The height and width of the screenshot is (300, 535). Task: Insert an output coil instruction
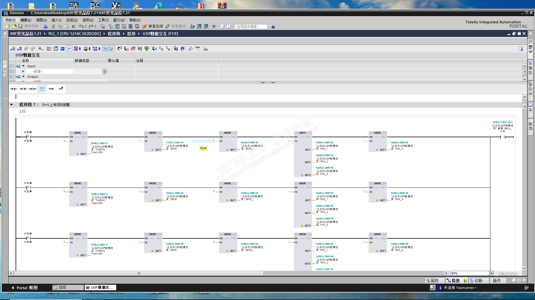point(33,89)
